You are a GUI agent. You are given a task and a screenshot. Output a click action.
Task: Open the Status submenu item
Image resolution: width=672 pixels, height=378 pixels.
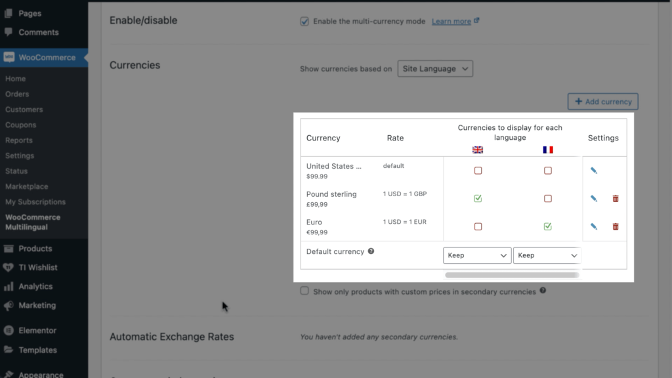pos(16,171)
